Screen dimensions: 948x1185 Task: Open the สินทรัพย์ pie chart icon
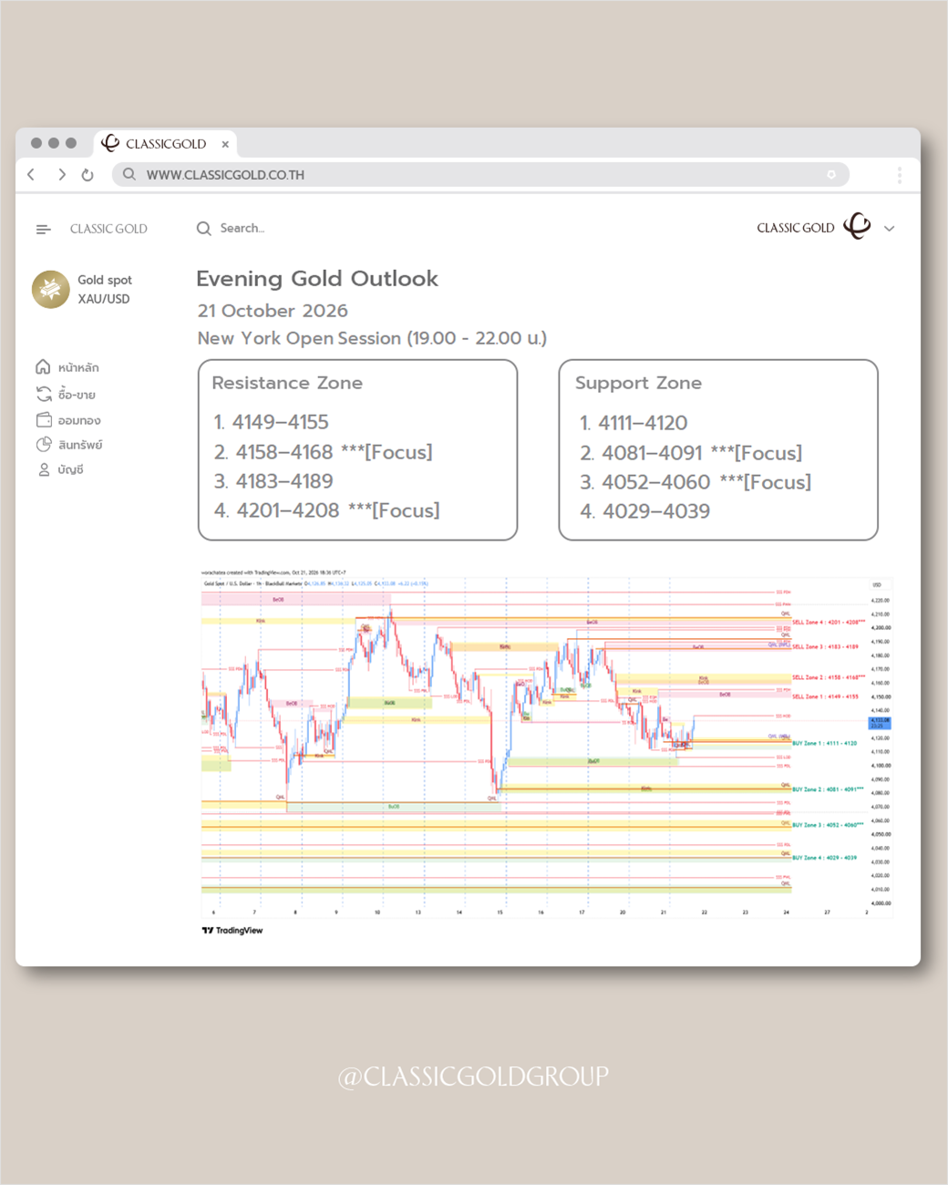click(x=44, y=445)
